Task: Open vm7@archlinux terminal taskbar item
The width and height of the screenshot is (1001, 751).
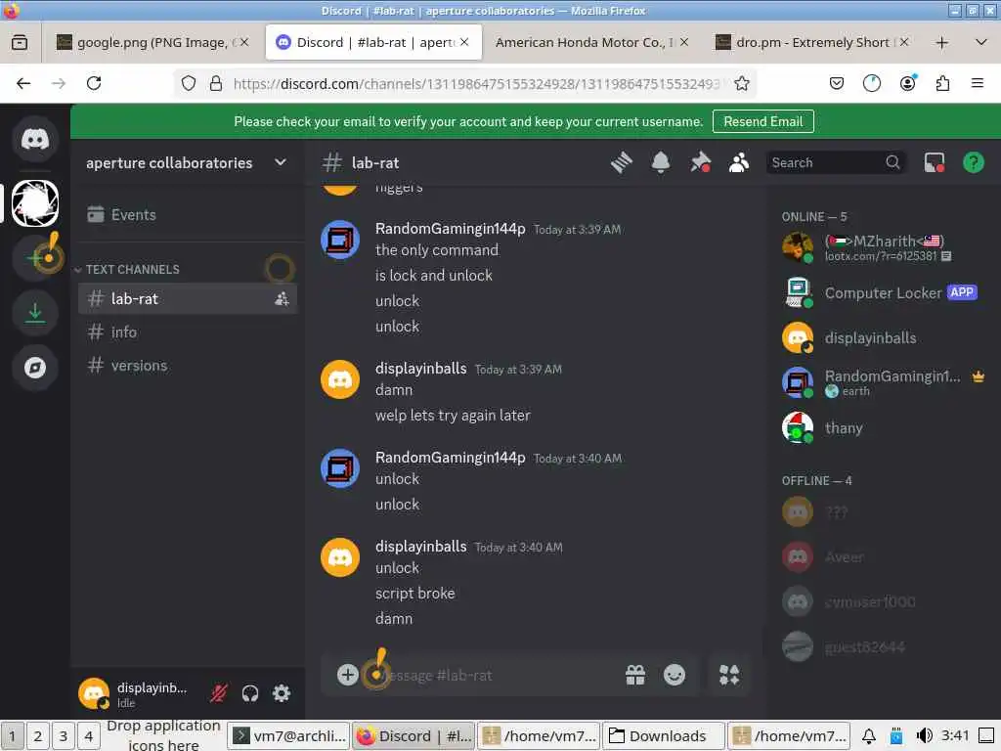Action: pyautogui.click(x=289, y=736)
